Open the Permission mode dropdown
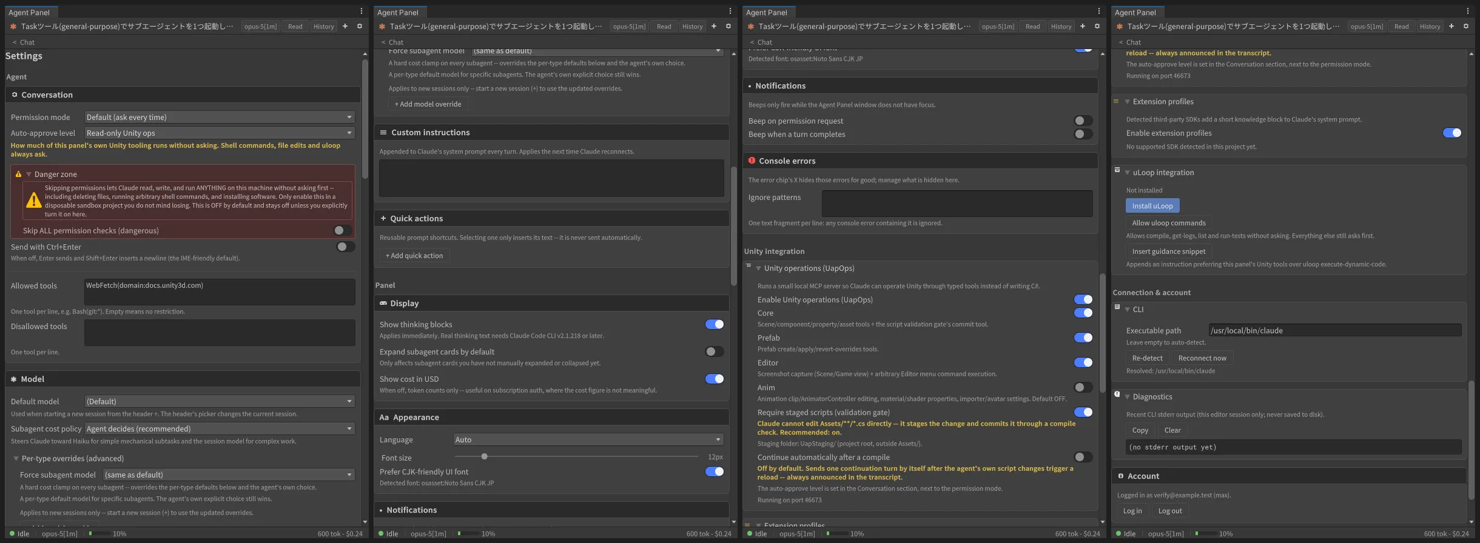Screen dimensions: 1480x543 pyautogui.click(x=220, y=117)
